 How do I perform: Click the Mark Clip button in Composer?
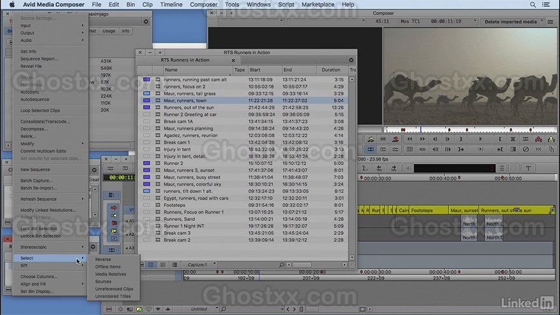pyautogui.click(x=513, y=139)
